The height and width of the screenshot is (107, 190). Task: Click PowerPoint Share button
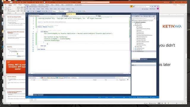[175, 5]
